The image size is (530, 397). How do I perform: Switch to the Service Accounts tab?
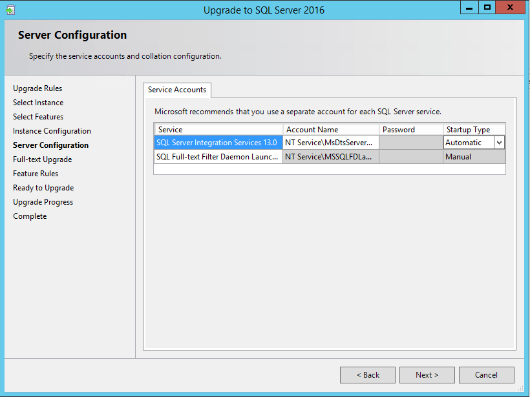[x=176, y=90]
